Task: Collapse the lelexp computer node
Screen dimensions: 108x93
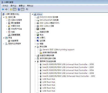Action: (32, 14)
